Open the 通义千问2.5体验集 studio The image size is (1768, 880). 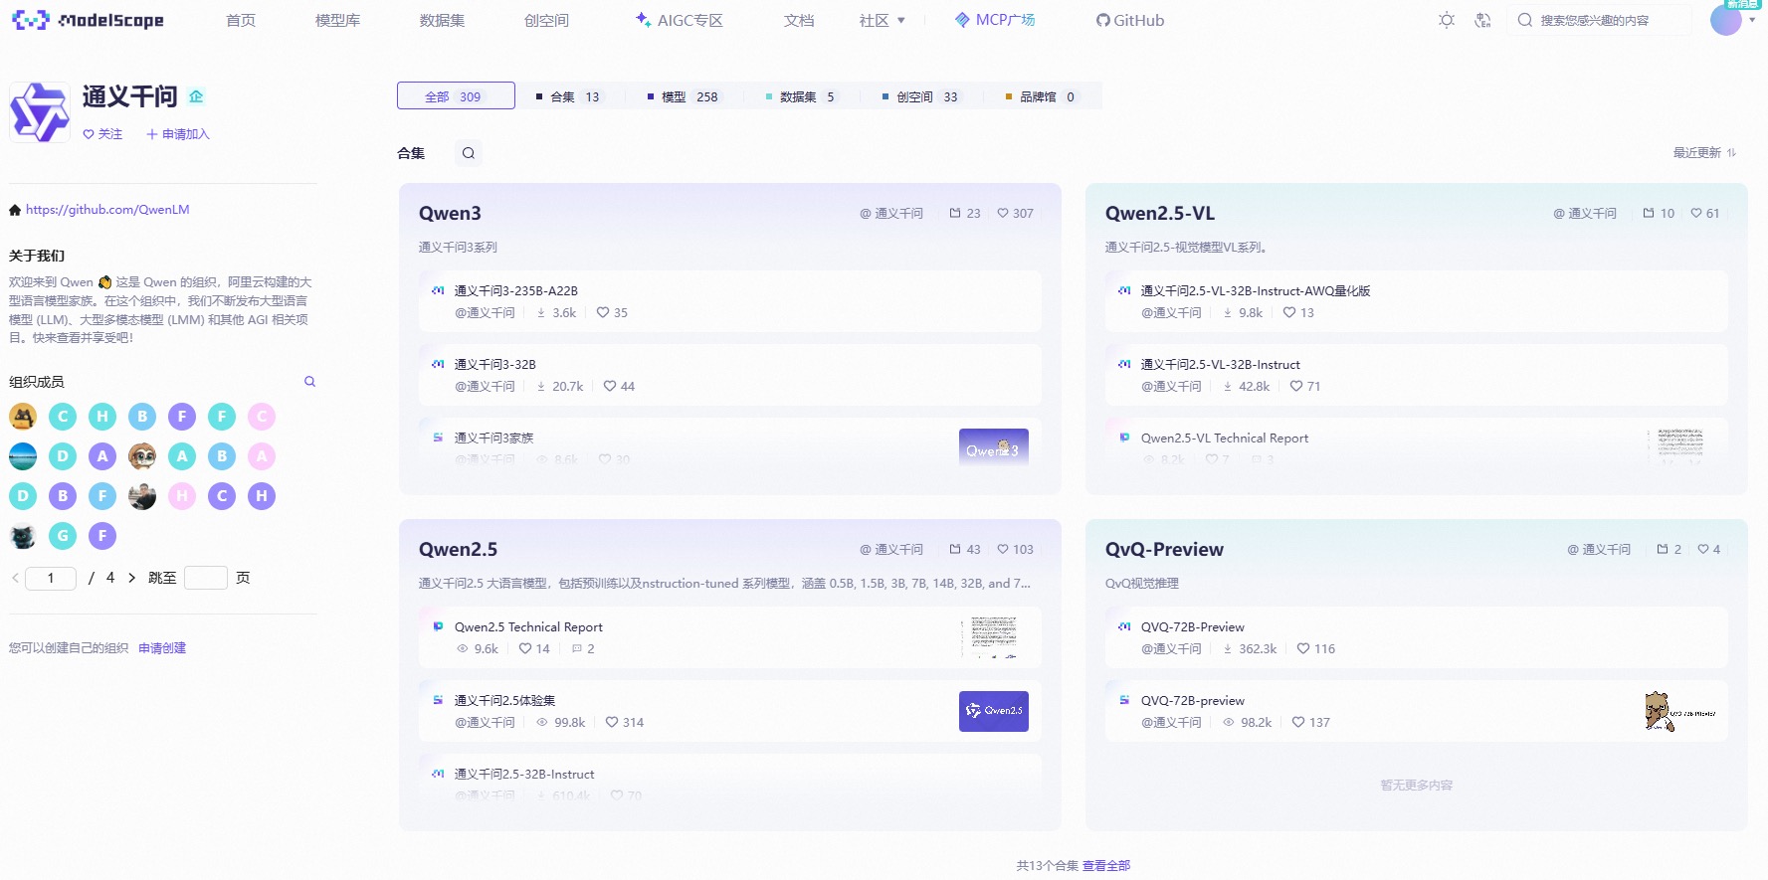504,701
